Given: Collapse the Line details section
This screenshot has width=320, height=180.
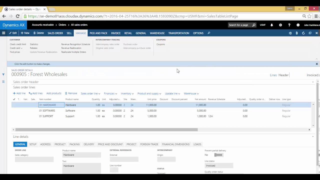Looking at the screenshot, I should [x=313, y=136].
